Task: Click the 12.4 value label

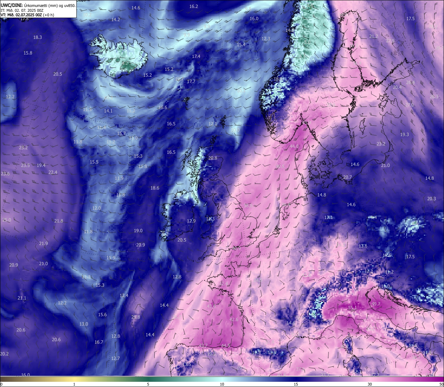Action: tap(124, 296)
